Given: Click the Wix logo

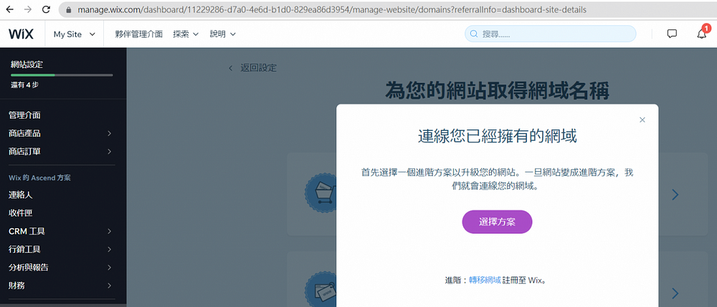Looking at the screenshot, I should point(21,34).
